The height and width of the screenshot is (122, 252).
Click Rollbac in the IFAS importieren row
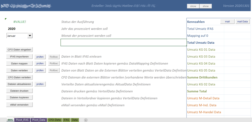coord(54,57)
